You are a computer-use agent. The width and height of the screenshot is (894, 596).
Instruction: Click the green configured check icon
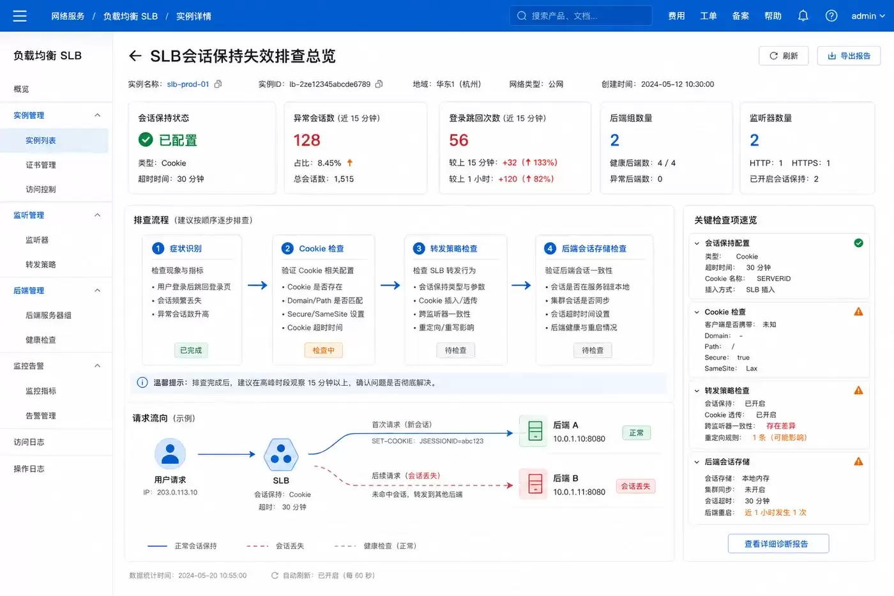coord(146,139)
